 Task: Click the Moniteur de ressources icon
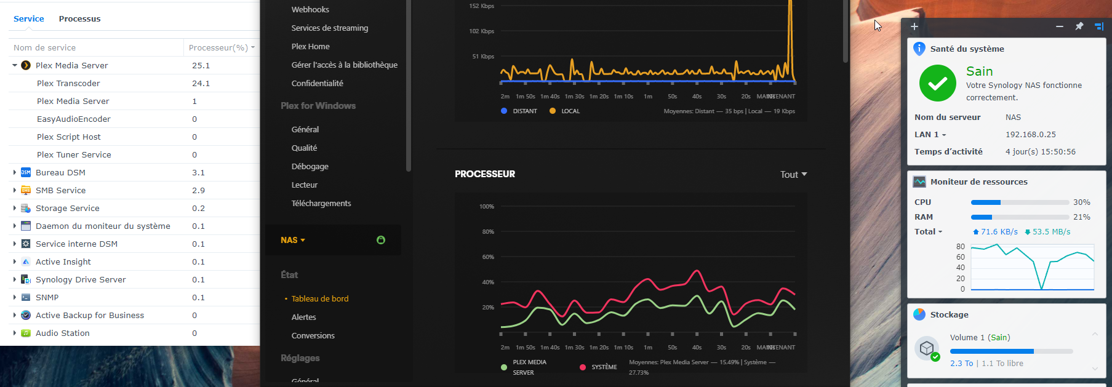pyautogui.click(x=919, y=182)
